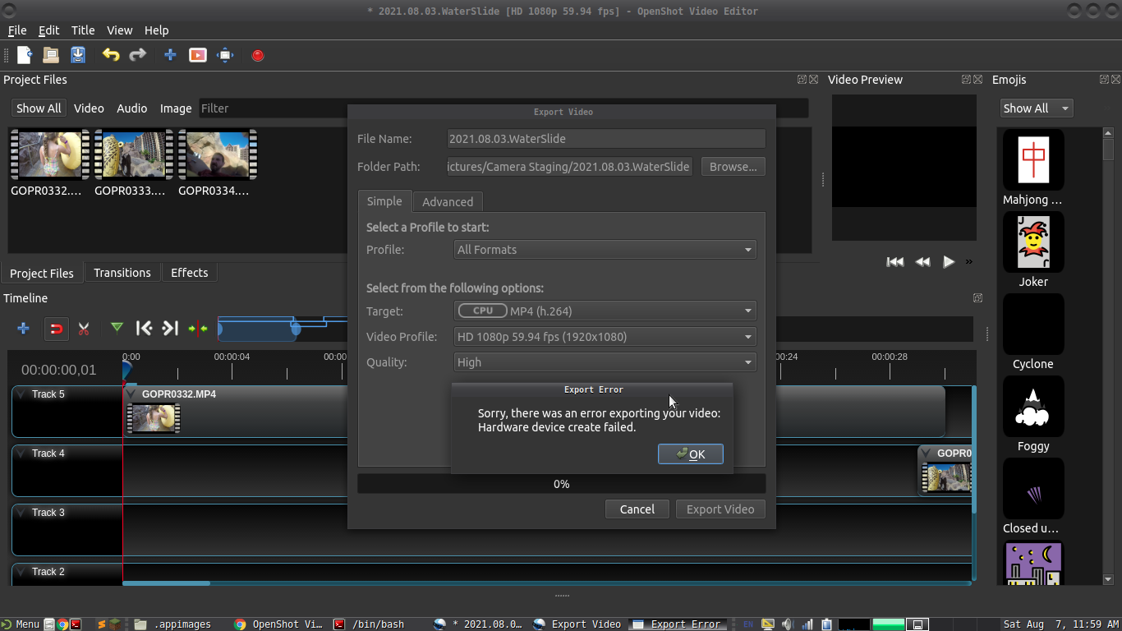1122x631 pixels.
Task: Click the File Name input field
Action: pos(606,139)
